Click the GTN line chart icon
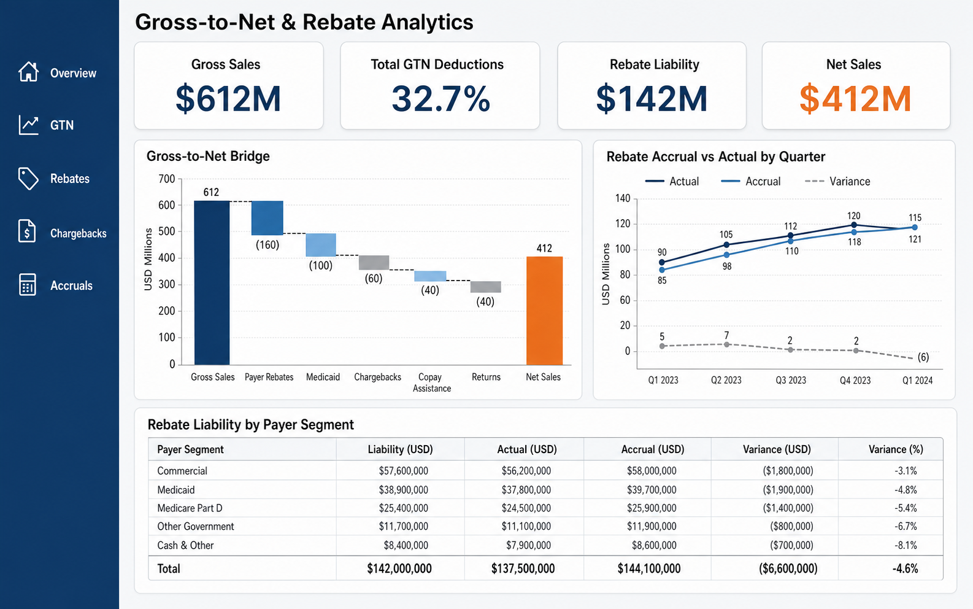 pos(28,125)
